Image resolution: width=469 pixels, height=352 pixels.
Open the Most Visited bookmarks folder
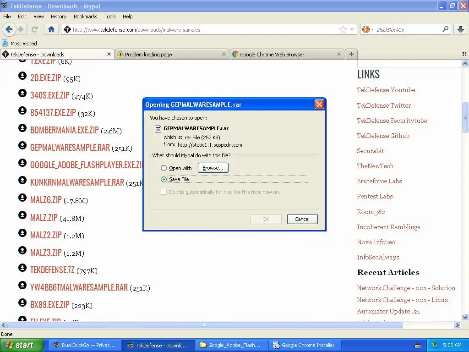point(19,43)
